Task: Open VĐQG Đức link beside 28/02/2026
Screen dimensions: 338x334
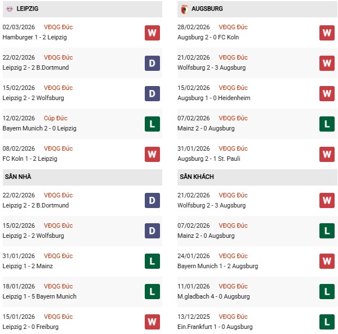Action: [x=233, y=27]
